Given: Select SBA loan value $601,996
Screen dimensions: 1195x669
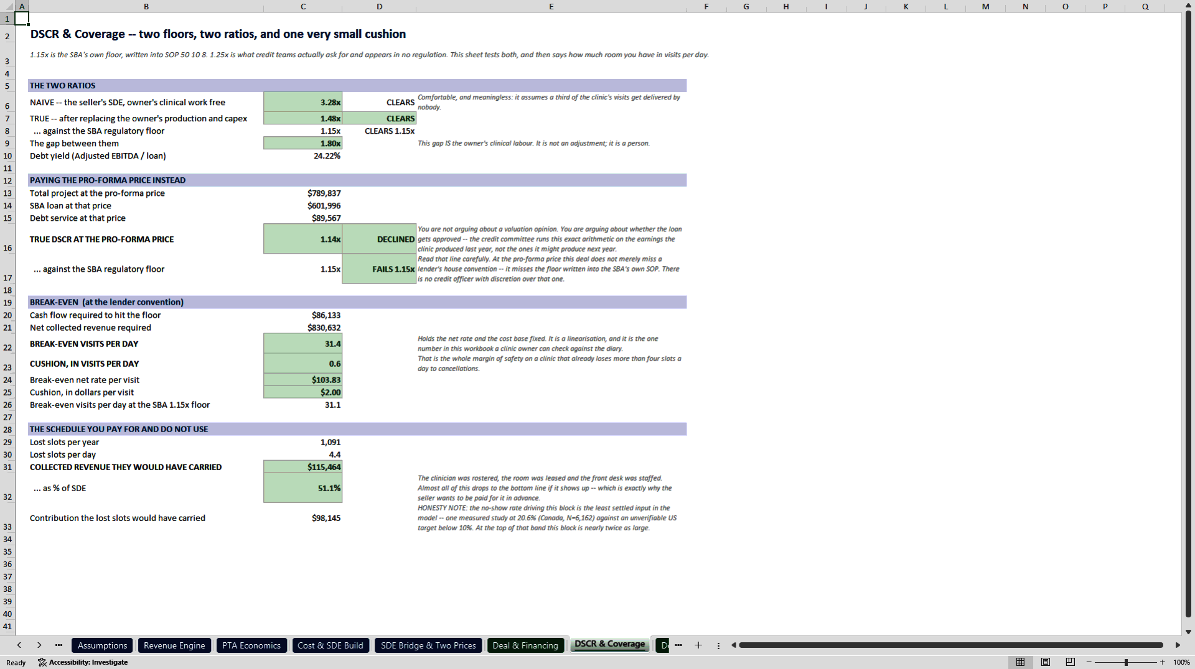Looking at the screenshot, I should coord(303,205).
